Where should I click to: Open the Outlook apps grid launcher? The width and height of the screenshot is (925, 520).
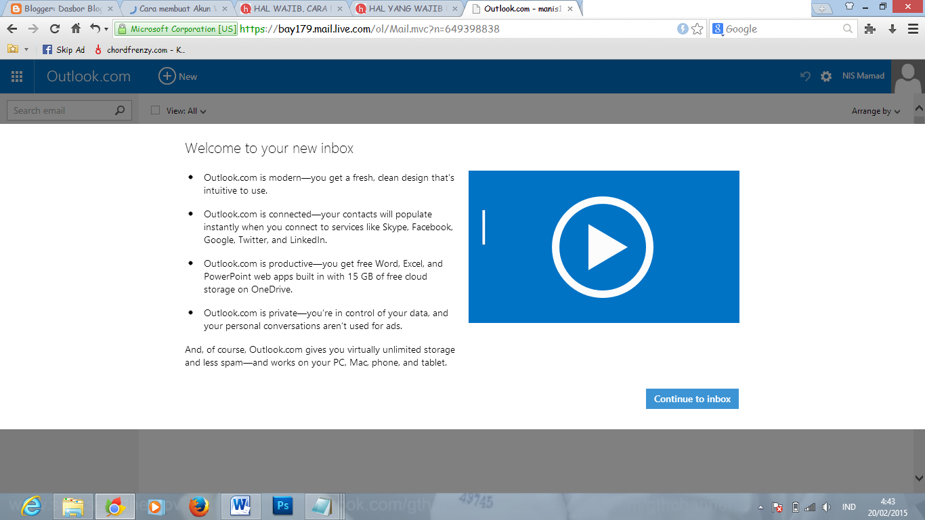17,77
